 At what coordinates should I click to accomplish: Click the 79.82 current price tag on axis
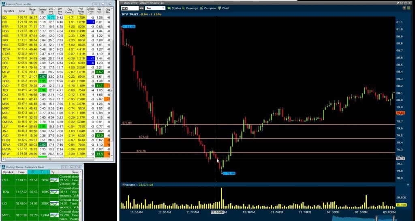pyautogui.click(x=400, y=113)
